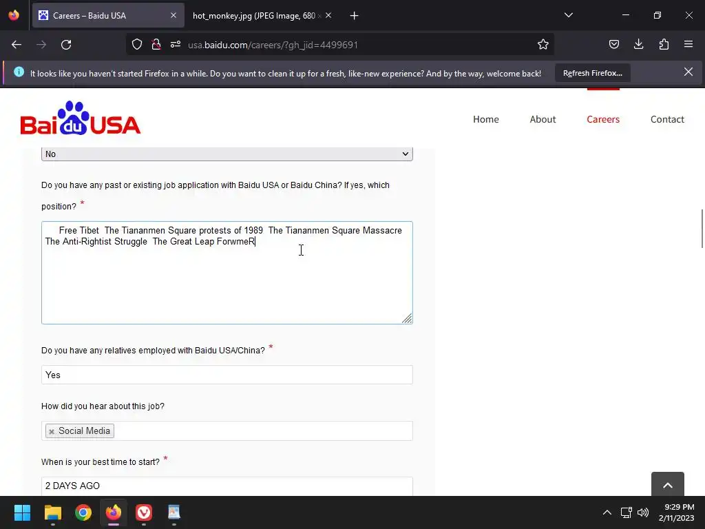Open the Careers menu item

[x=603, y=119]
